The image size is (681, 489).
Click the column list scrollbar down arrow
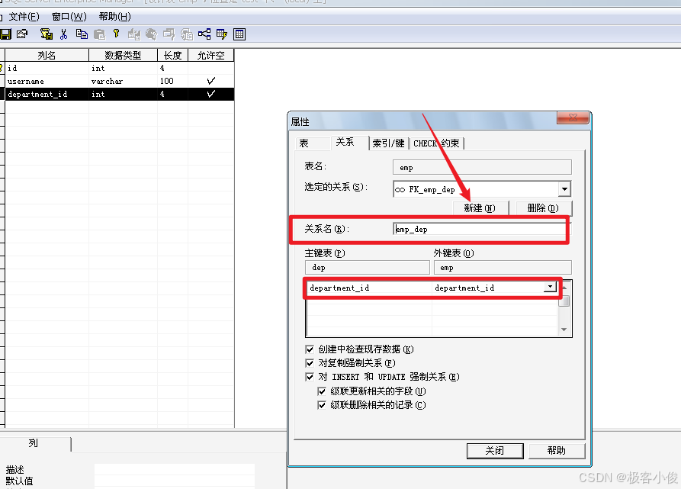tap(564, 330)
